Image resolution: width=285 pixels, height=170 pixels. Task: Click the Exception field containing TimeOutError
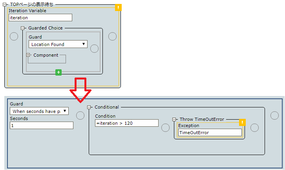[210, 133]
